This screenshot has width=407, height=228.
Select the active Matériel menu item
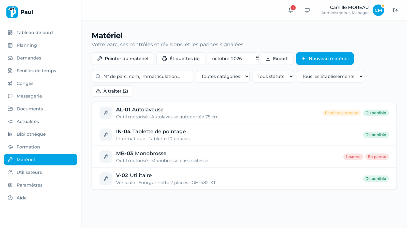(x=40, y=160)
